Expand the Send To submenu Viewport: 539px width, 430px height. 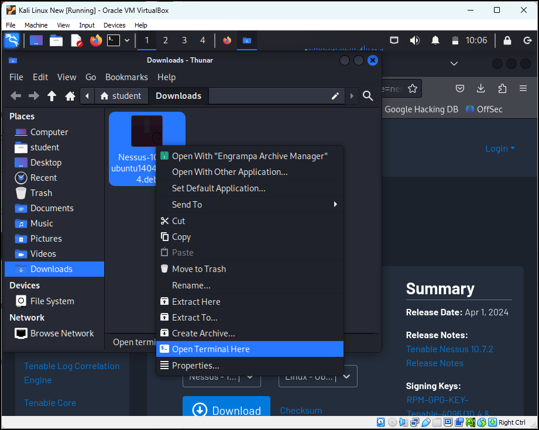pos(250,205)
